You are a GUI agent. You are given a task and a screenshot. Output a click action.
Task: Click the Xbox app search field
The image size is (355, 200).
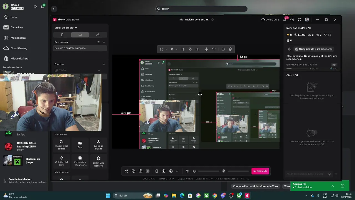(x=201, y=9)
